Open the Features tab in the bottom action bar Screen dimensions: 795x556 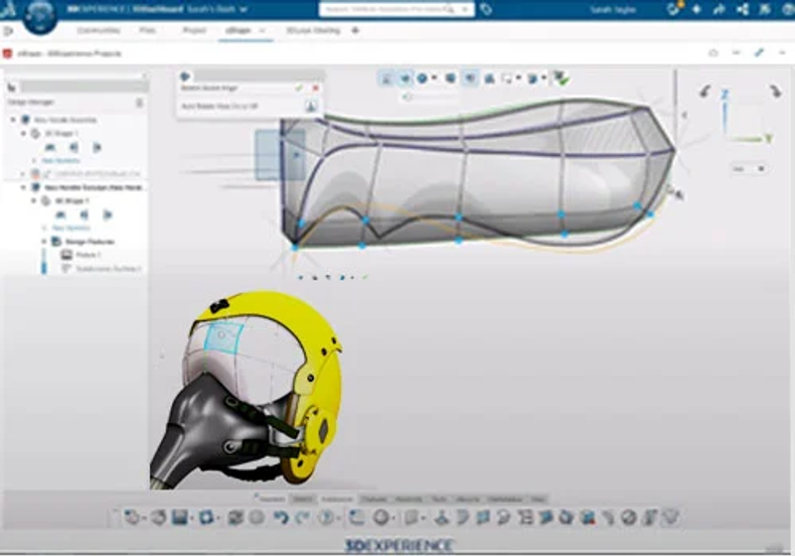[374, 499]
